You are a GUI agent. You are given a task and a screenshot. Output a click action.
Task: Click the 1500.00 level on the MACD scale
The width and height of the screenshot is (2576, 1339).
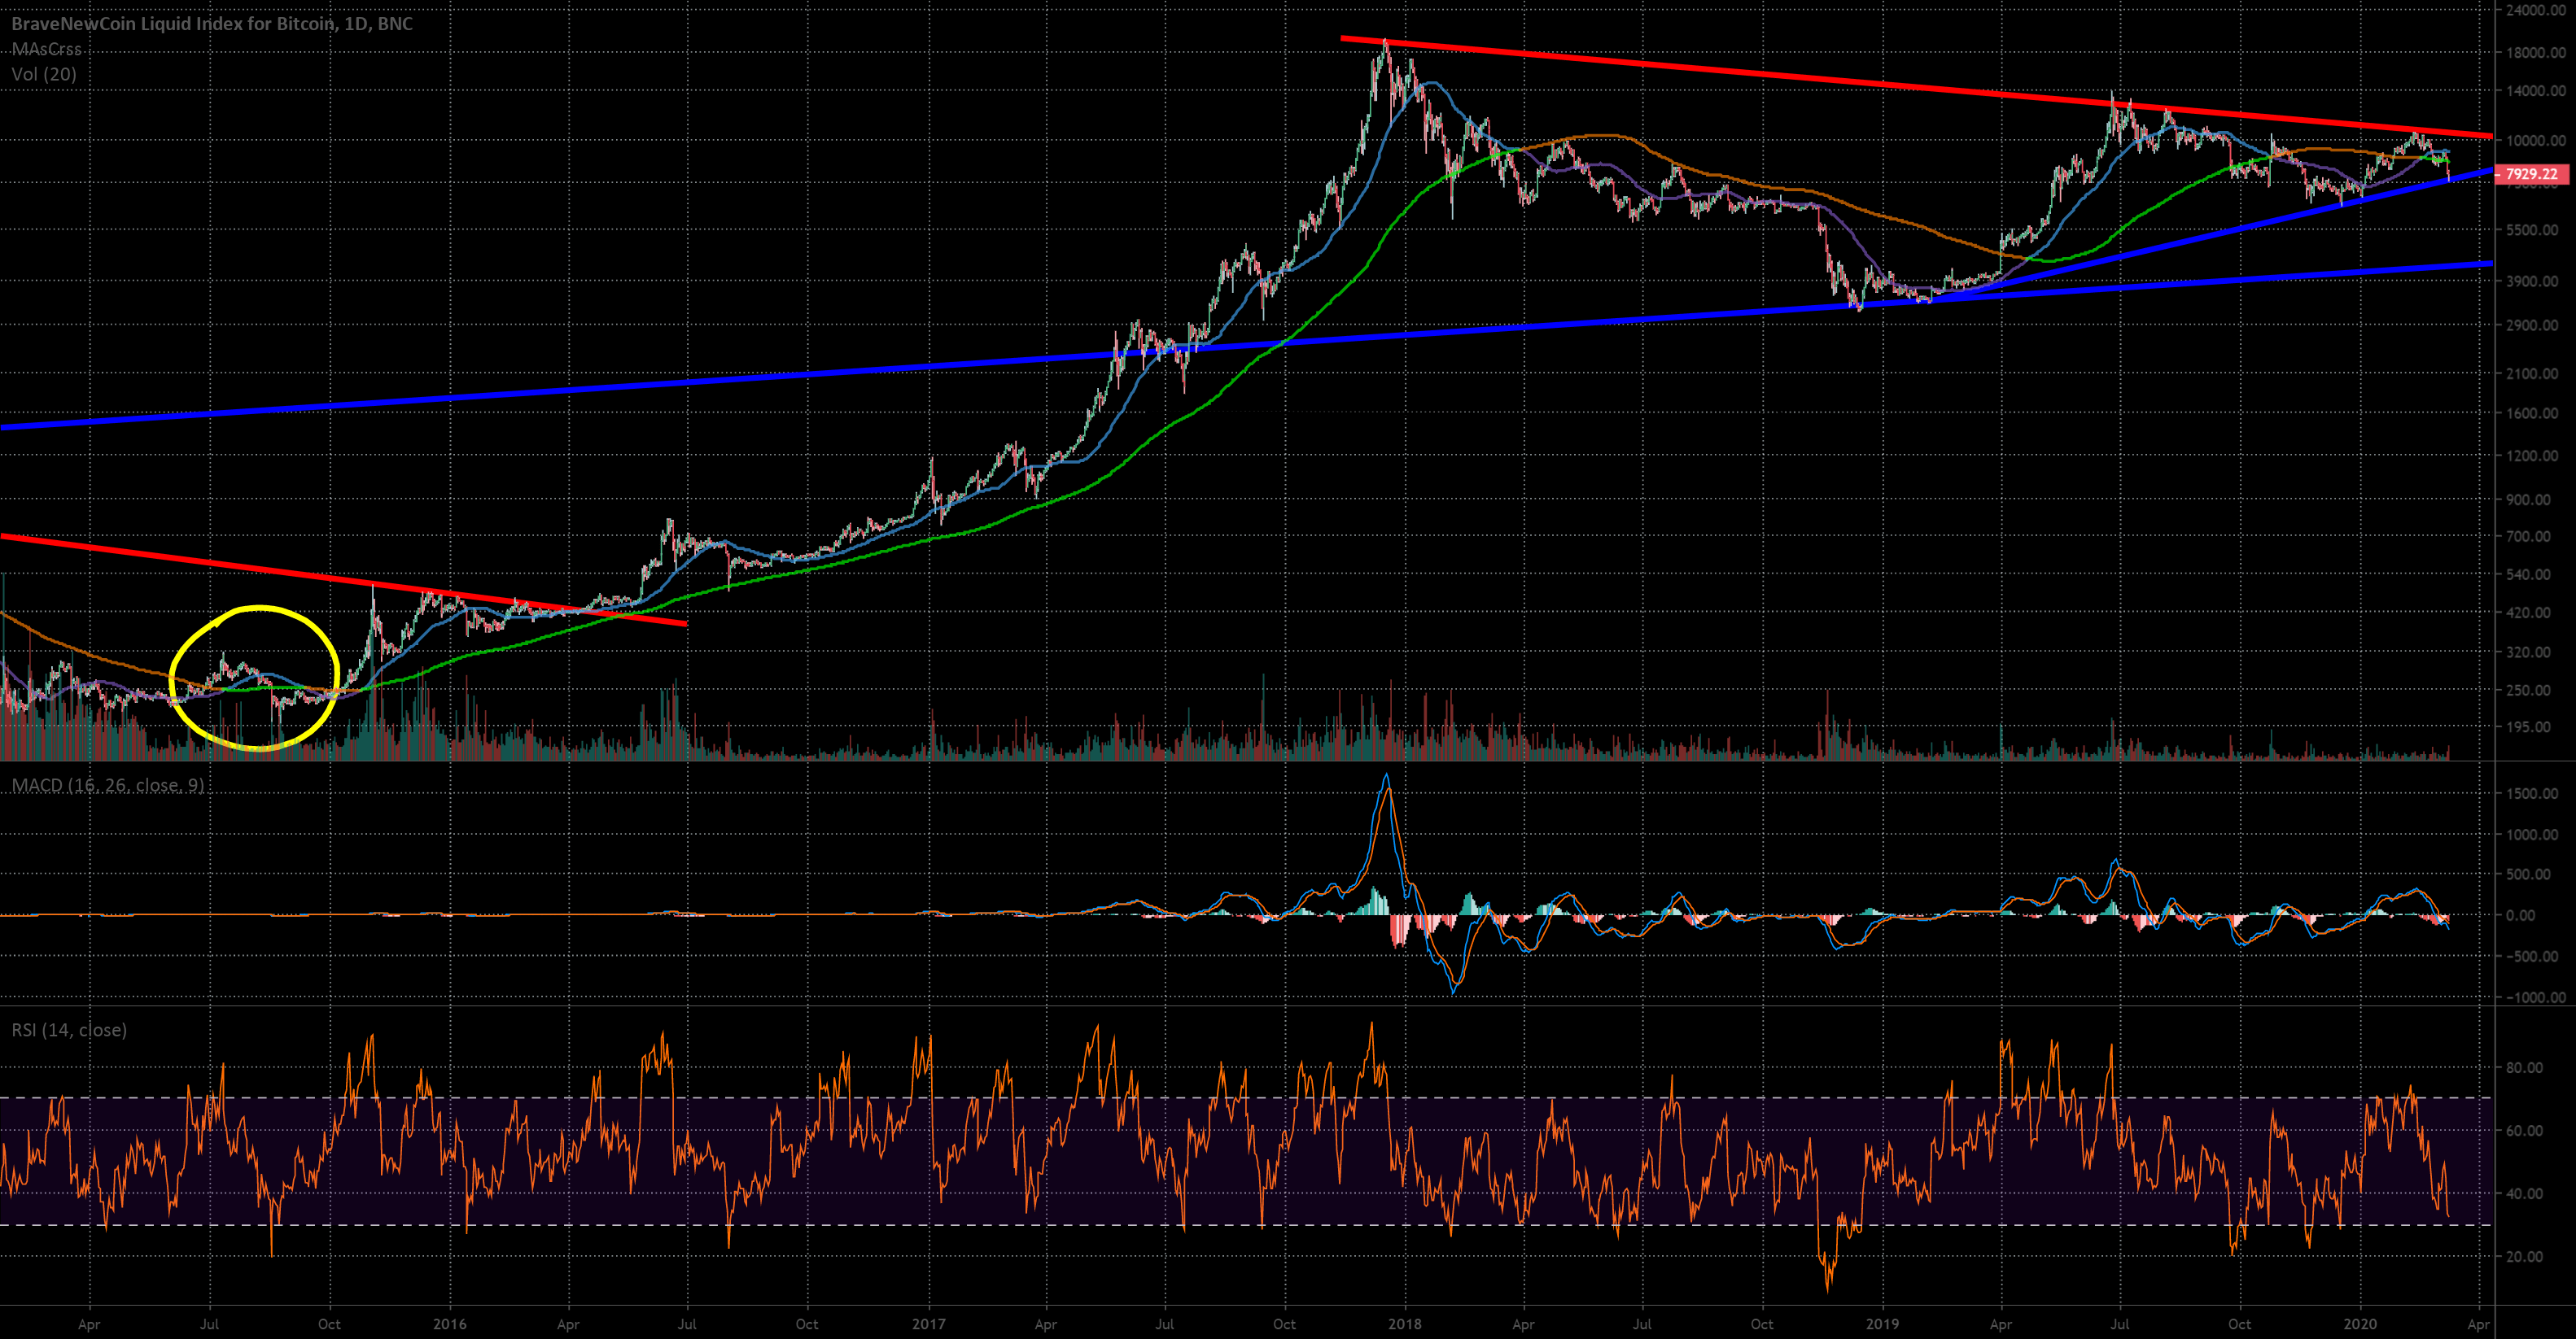[x=2532, y=793]
